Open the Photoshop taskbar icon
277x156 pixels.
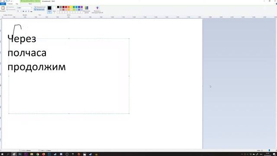tap(49, 154)
